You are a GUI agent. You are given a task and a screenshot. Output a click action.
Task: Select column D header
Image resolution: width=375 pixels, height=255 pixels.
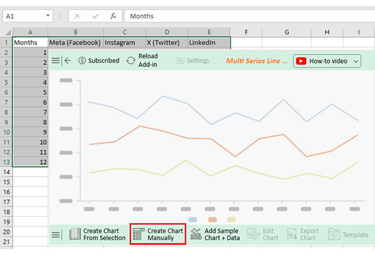pyautogui.click(x=167, y=32)
